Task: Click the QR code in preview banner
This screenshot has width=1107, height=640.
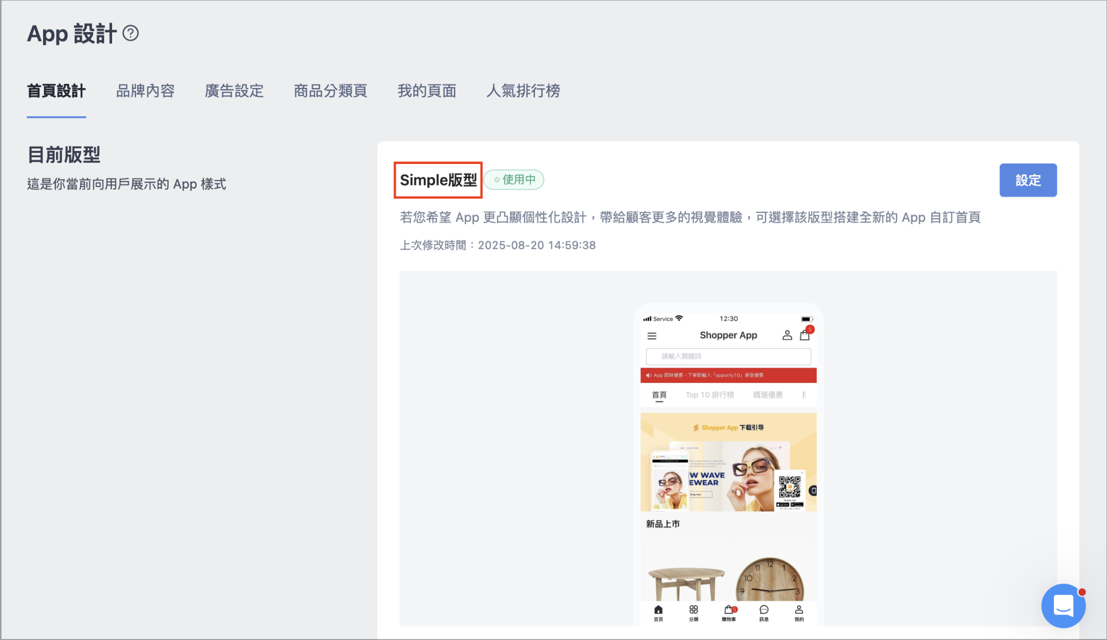Action: tap(790, 487)
